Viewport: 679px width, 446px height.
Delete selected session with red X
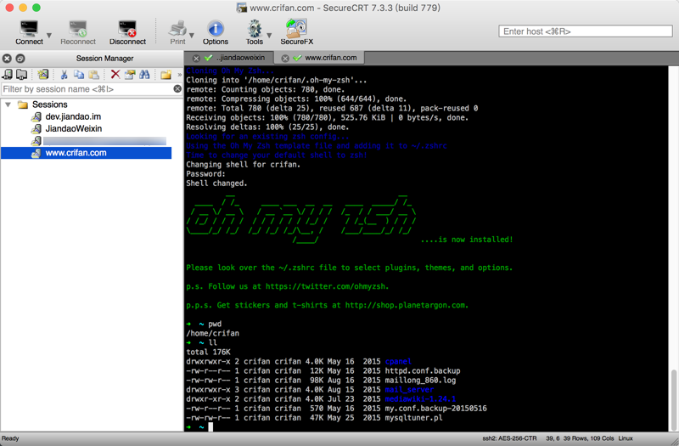tap(115, 75)
